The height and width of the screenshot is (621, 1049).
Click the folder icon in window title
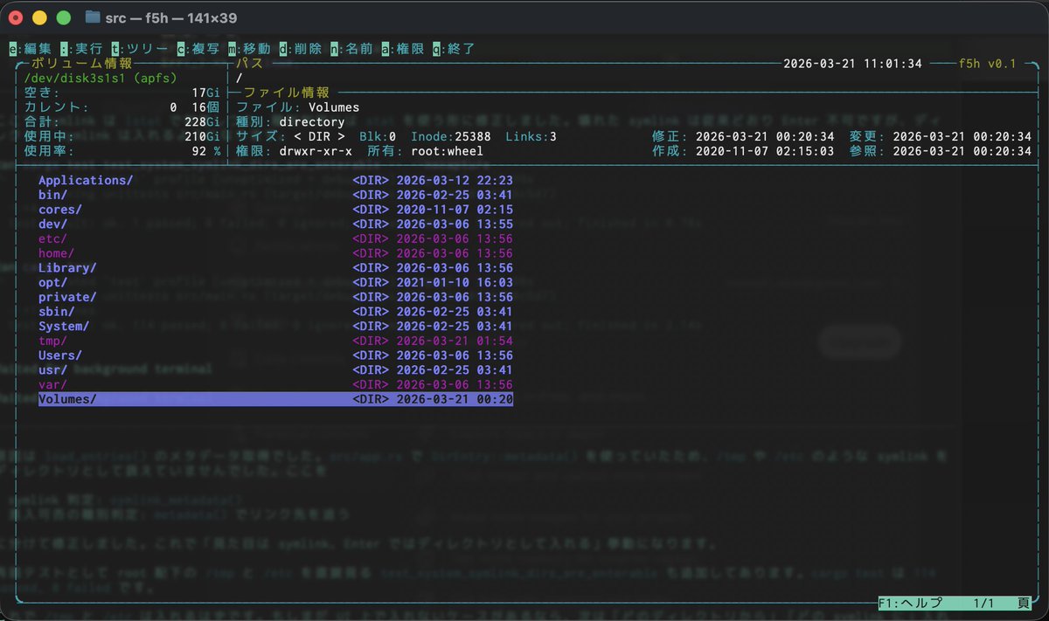(x=93, y=17)
